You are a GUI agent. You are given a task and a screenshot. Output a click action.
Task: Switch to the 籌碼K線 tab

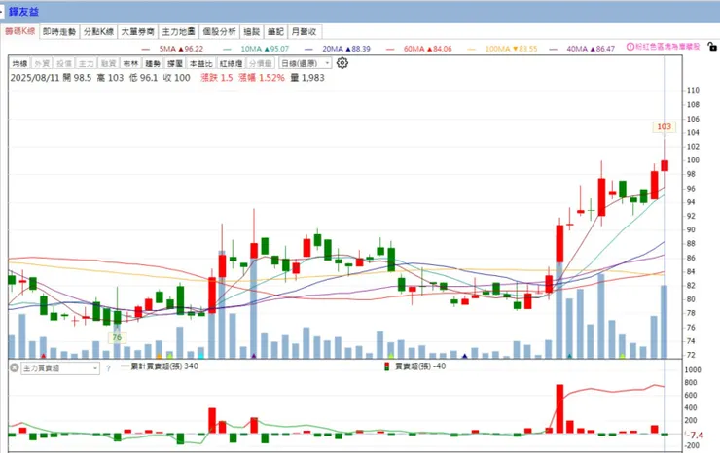[20, 31]
